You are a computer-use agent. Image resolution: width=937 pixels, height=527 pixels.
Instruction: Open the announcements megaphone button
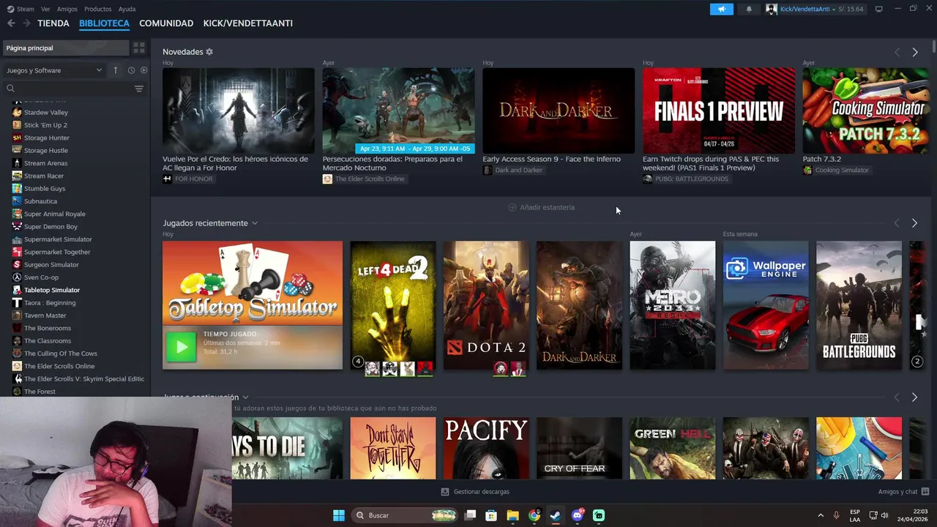[x=721, y=9]
